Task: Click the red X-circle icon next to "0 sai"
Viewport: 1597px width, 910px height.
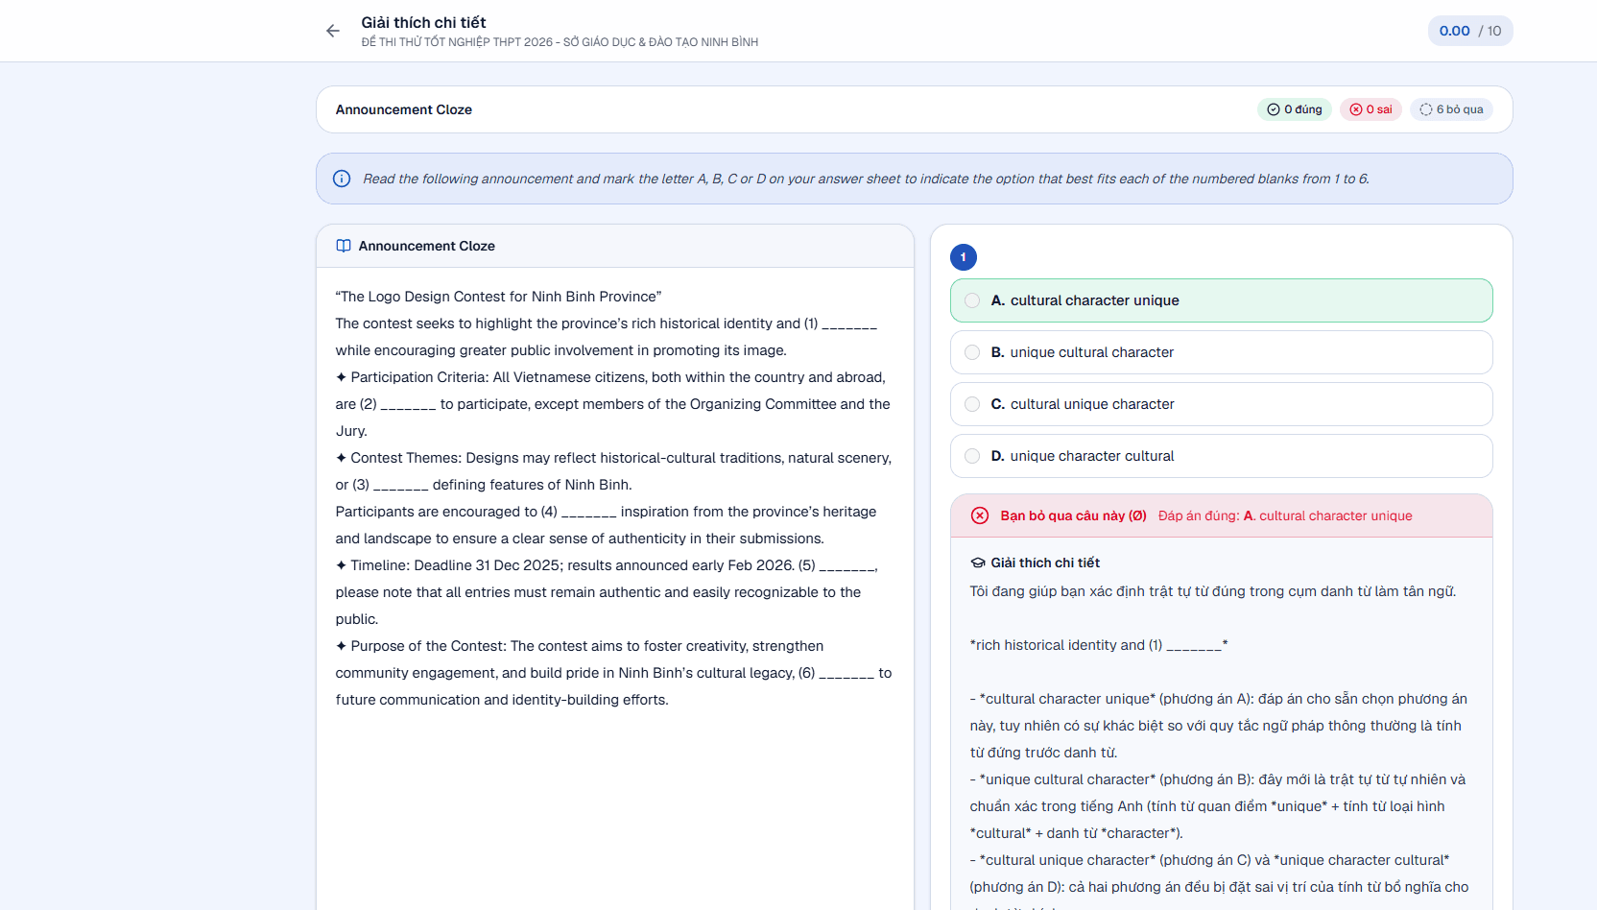Action: [x=1356, y=109]
